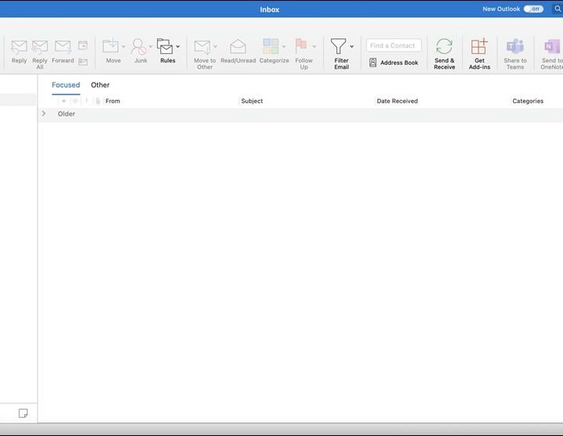Open the Follow Up dropdown arrow
Image resolution: width=563 pixels, height=436 pixels.
click(x=314, y=47)
